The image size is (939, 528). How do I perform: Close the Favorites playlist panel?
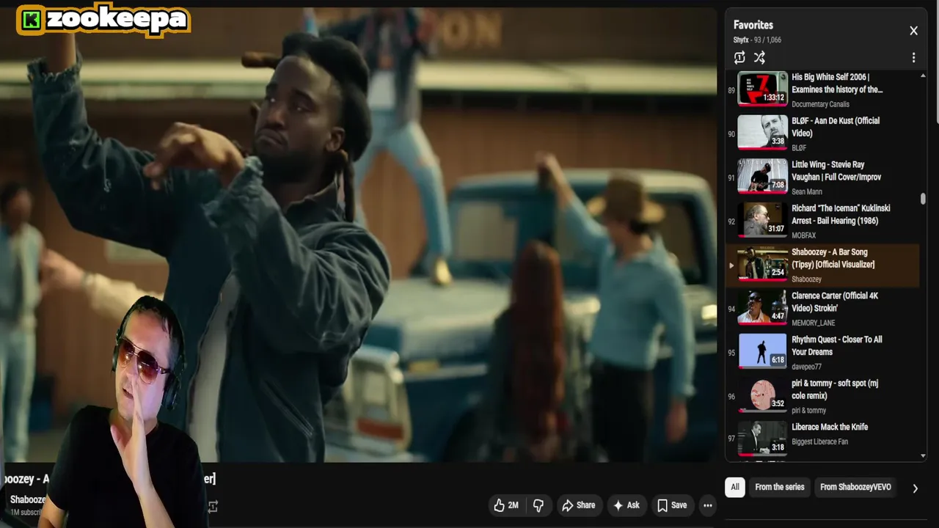(913, 31)
